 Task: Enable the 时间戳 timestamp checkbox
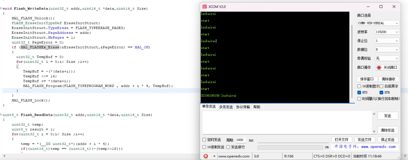coord(359,99)
